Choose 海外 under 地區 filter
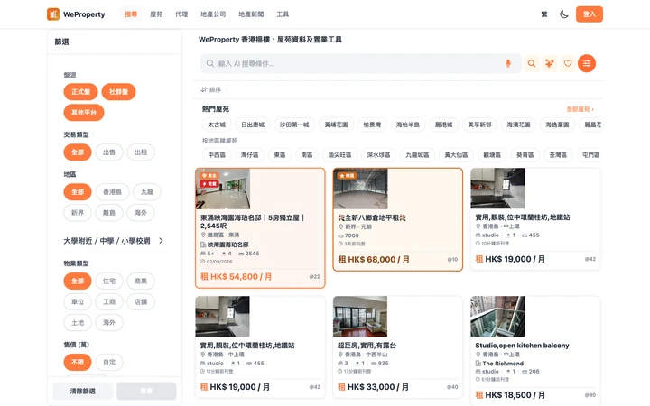The image size is (650, 406). point(141,213)
